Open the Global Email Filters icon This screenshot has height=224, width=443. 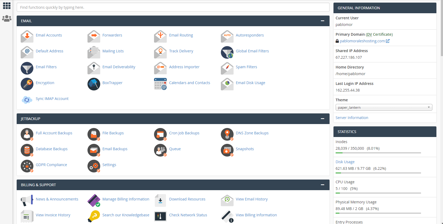[x=227, y=52]
